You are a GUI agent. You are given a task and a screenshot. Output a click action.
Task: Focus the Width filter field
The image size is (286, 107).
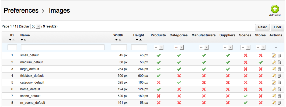point(119,47)
